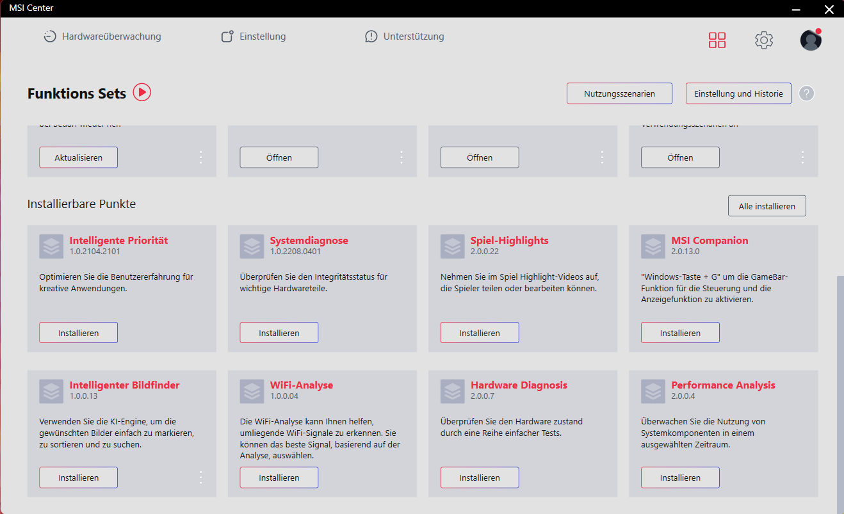
Task: Click the second card's Öffnen button
Action: point(279,157)
